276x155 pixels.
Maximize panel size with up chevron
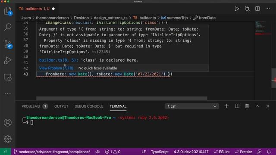pyautogui.click(x=257, y=106)
